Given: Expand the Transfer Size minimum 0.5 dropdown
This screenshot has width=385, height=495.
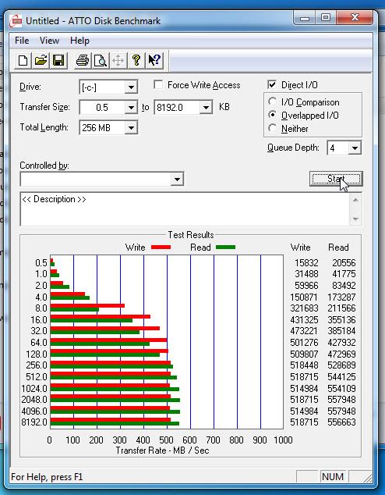Looking at the screenshot, I should click(131, 108).
